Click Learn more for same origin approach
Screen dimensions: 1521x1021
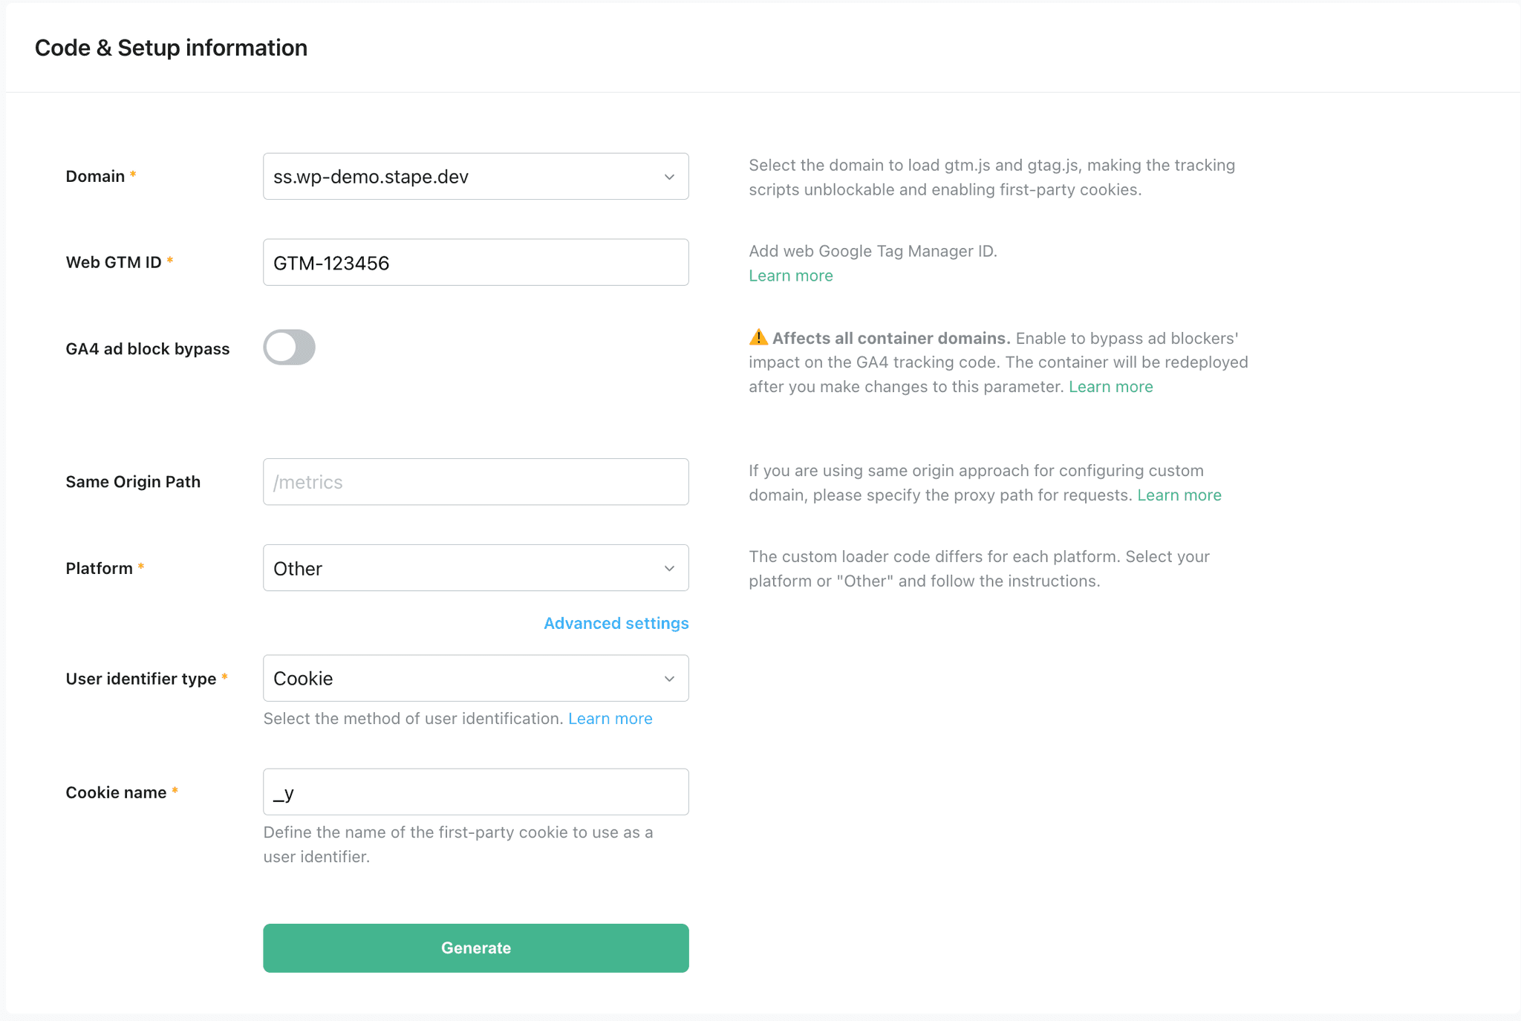[x=1179, y=495]
